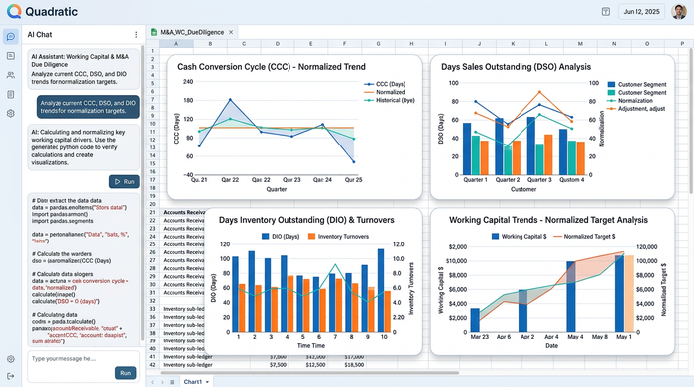Select column A header
The height and width of the screenshot is (387, 694).
[x=176, y=44]
